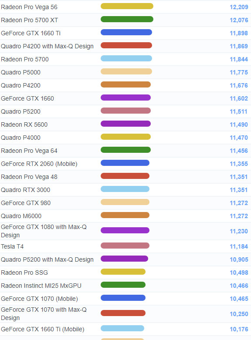
Task: Select the 11,602 score
Action: pos(239,98)
